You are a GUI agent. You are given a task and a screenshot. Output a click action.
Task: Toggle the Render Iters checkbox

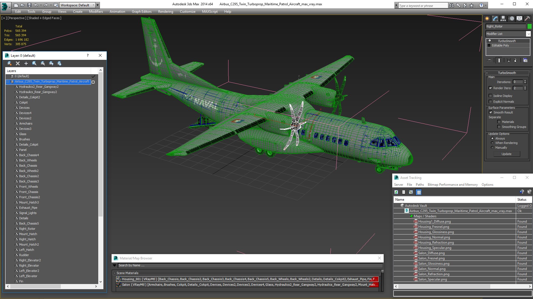(x=491, y=88)
